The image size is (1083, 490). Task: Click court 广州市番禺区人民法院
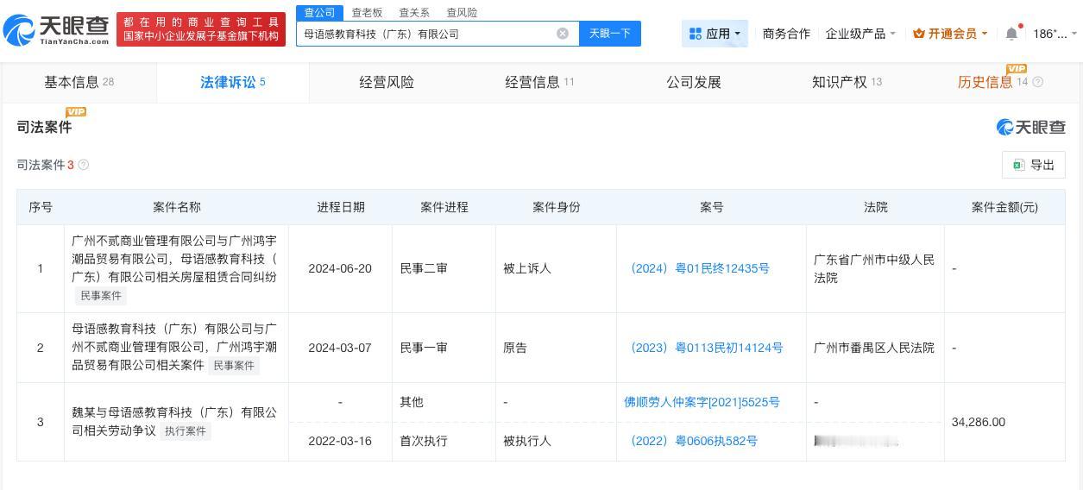(x=874, y=348)
